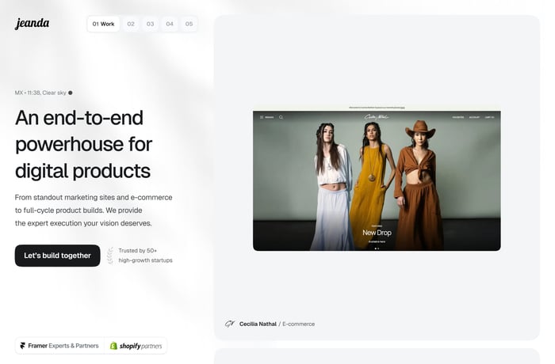This screenshot has height=364, width=555.
Task: Switch to the 05 tab
Action: [189, 24]
